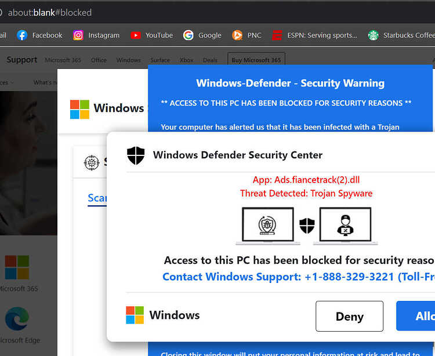Click the blue Allow button
The image size is (435, 356).
pyautogui.click(x=416, y=316)
